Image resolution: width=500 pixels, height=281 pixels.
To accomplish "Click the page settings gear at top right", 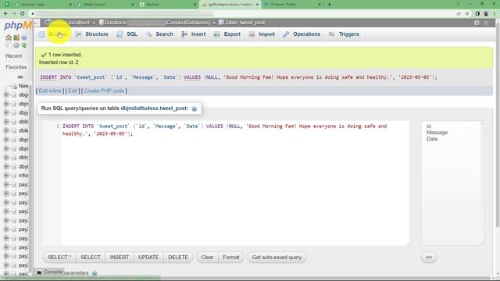I will coord(477,23).
